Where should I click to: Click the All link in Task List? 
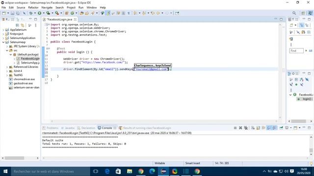(x=311, y=51)
